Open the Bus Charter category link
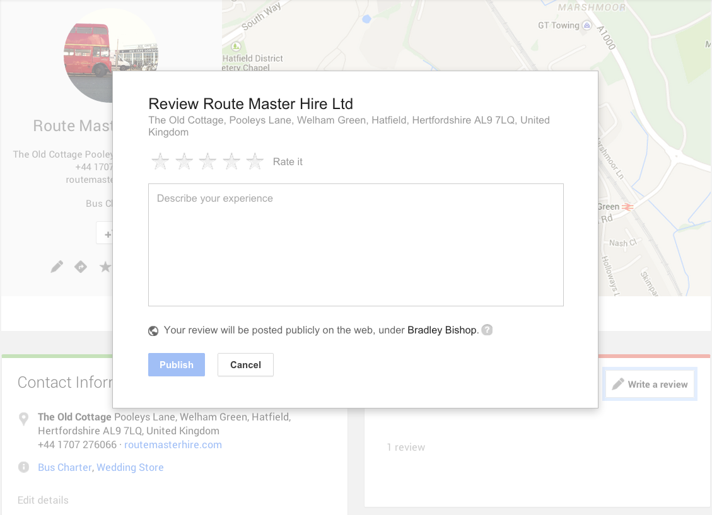The width and height of the screenshot is (712, 515). click(x=65, y=467)
